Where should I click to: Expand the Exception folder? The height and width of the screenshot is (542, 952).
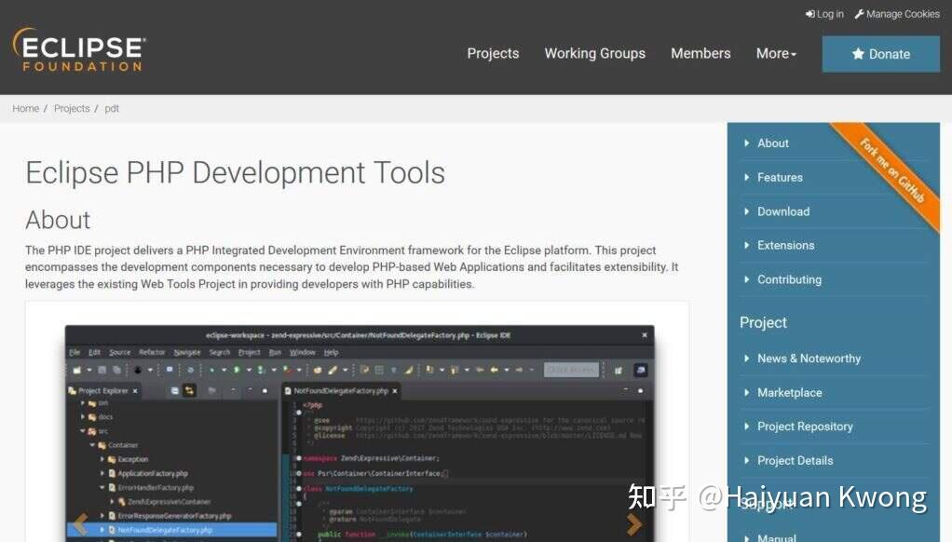point(104,459)
